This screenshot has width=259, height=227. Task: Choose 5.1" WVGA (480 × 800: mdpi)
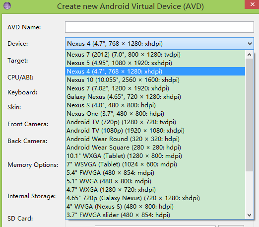[x=155, y=181]
